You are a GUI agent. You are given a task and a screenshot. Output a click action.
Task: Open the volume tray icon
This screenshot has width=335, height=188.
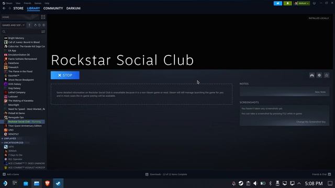(x=255, y=183)
